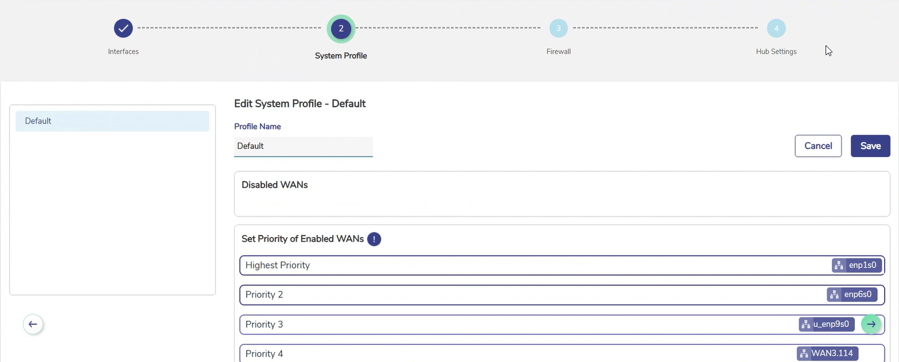Click the back arrow button
899x362 pixels.
[x=33, y=324]
